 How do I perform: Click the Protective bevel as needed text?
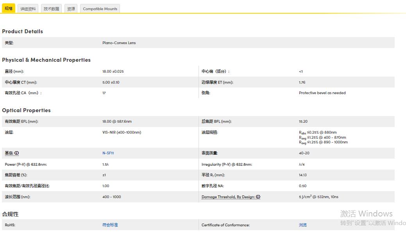point(322,93)
